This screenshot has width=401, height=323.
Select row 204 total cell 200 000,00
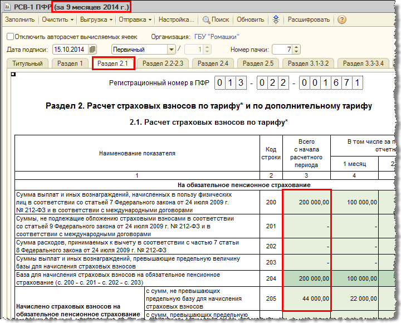[306, 278]
